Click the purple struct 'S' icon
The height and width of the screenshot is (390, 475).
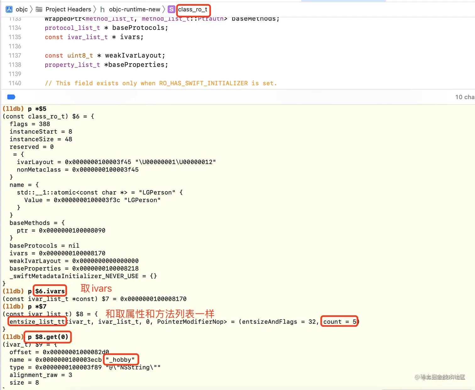point(171,9)
